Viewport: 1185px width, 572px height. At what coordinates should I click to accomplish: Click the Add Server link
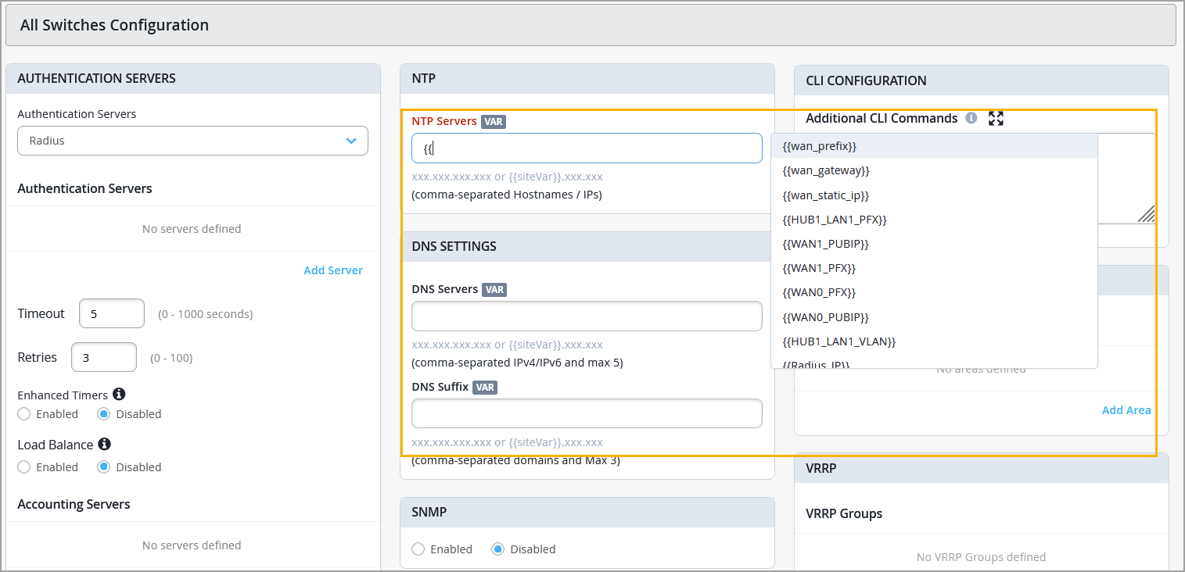tap(332, 270)
